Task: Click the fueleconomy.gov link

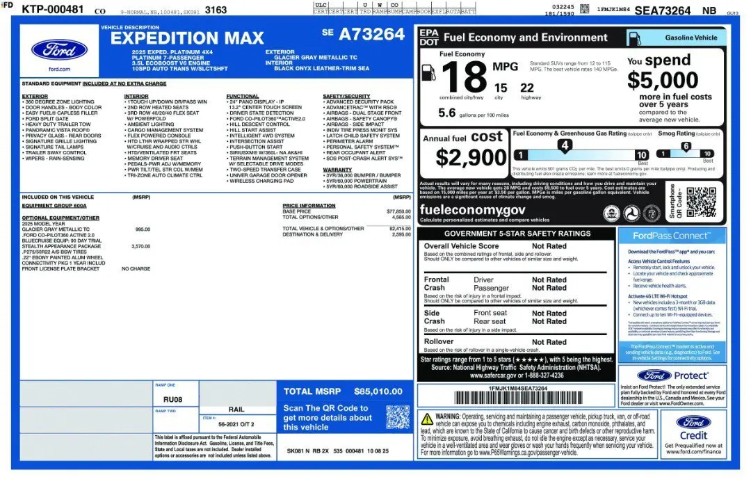Action: click(x=472, y=209)
